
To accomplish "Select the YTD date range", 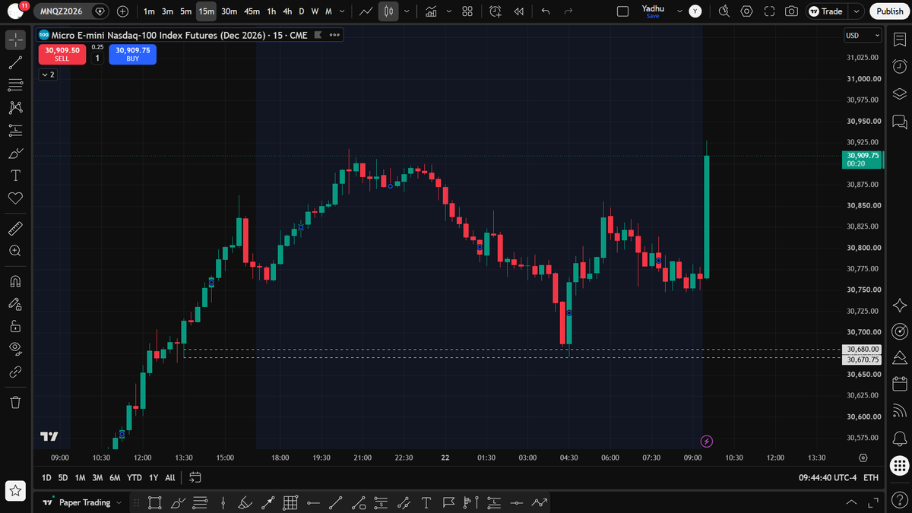I will 135,477.
